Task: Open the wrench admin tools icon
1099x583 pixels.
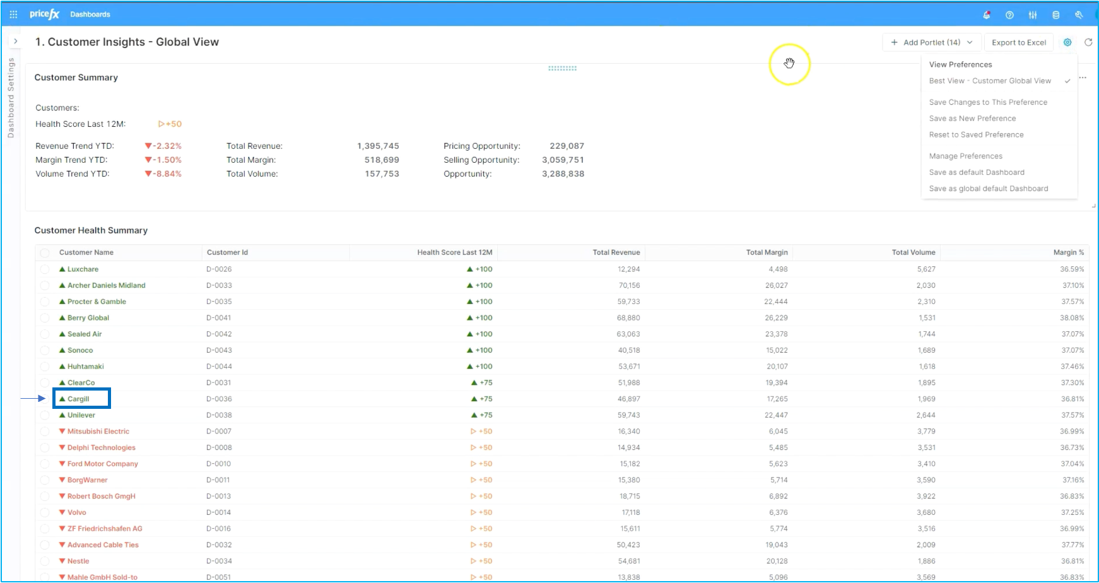Action: (x=1079, y=15)
